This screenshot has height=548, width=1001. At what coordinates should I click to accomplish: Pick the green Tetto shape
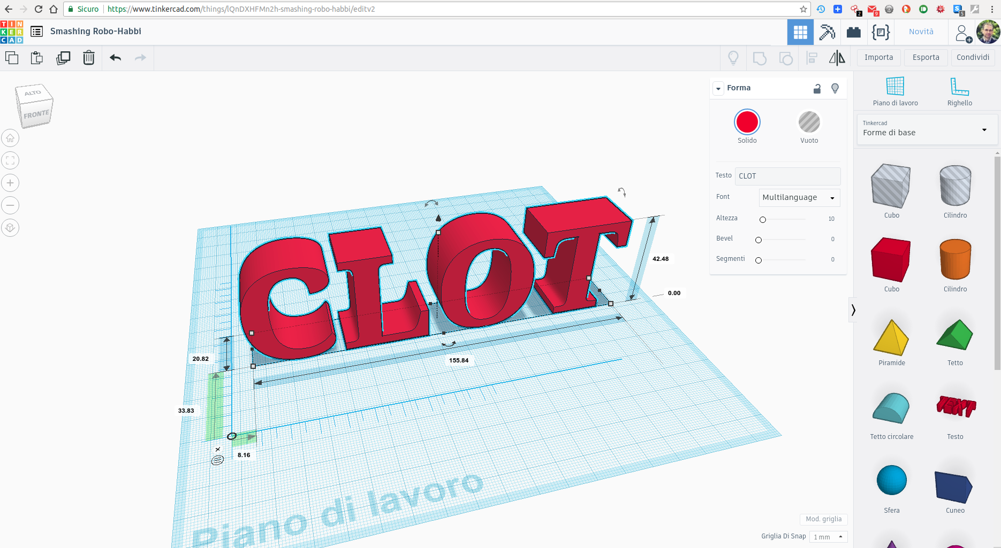point(955,335)
